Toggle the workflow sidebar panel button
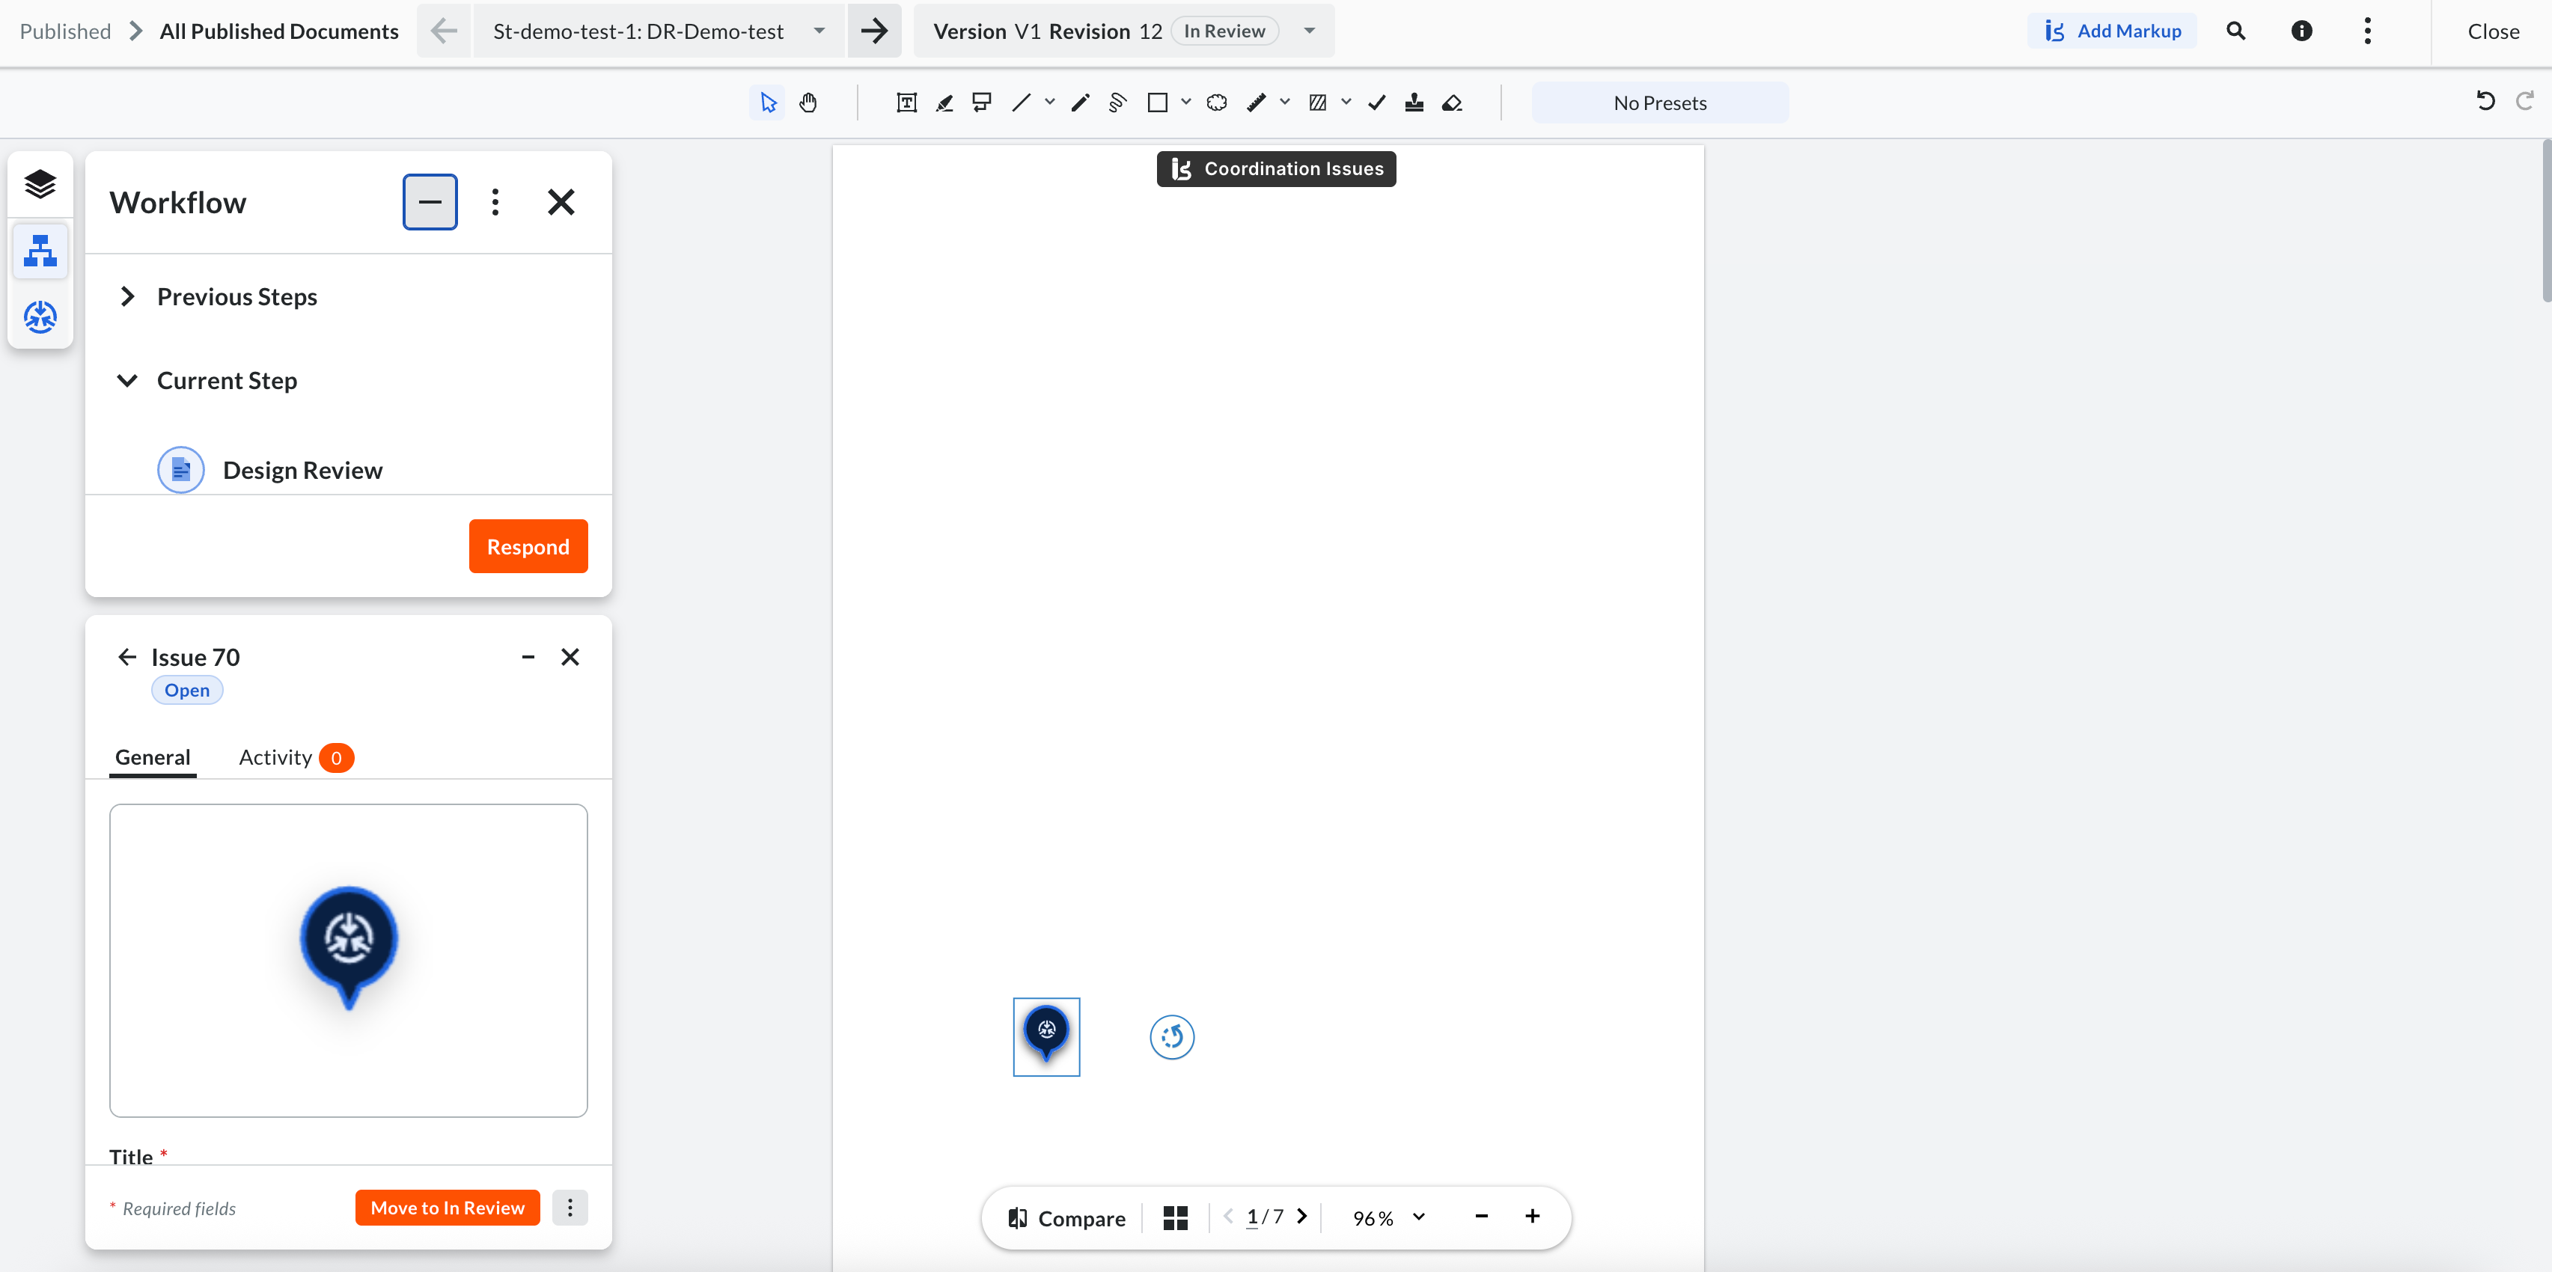 tap(40, 251)
